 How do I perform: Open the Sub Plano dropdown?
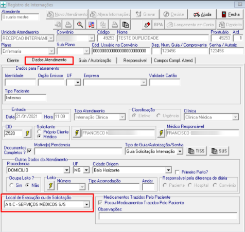click(x=86, y=51)
